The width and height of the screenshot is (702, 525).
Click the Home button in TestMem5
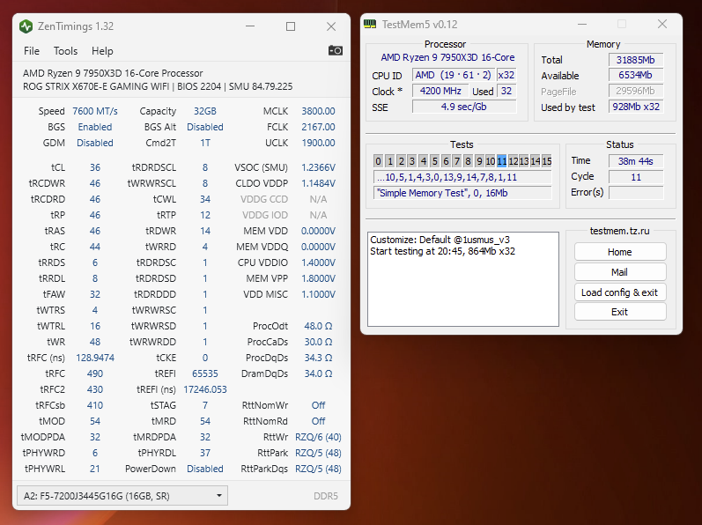[620, 252]
